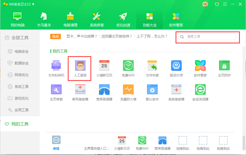This screenshot has width=246, height=155.
Task: Click the first 拖拽到此 empty slot
Action: pyautogui.click(x=182, y=143)
